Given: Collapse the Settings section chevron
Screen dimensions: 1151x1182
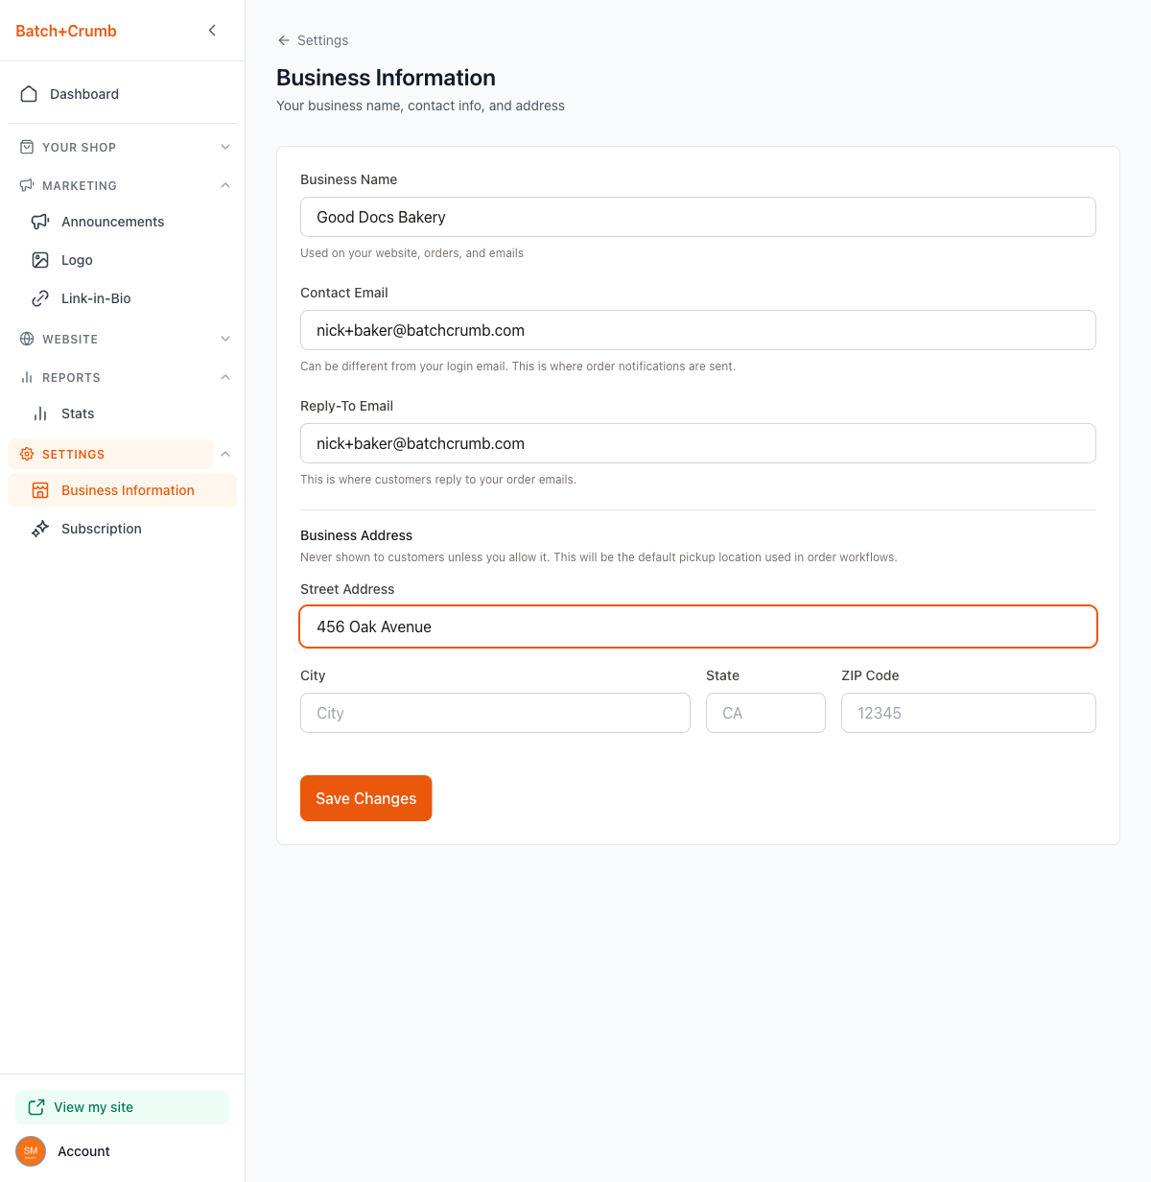Looking at the screenshot, I should click(225, 454).
